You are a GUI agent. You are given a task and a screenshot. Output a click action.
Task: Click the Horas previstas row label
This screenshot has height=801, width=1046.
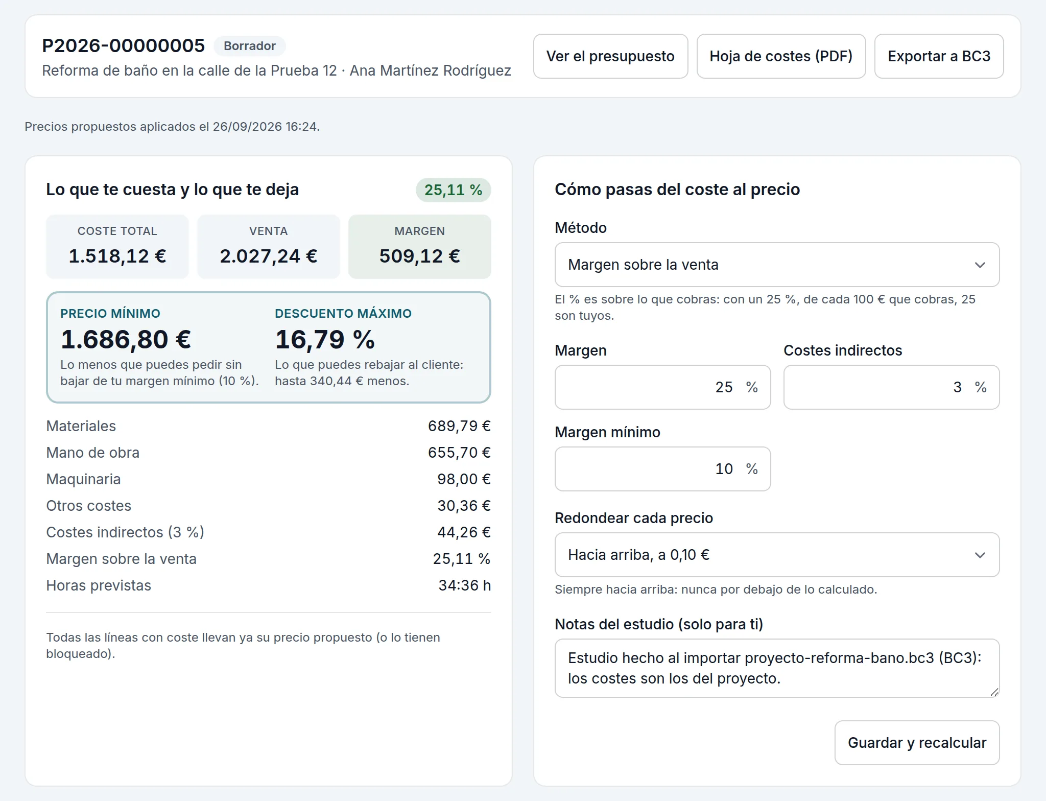point(99,585)
